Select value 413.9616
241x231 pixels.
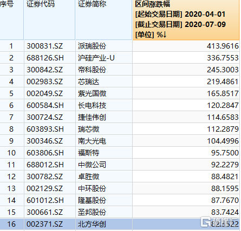223,46
